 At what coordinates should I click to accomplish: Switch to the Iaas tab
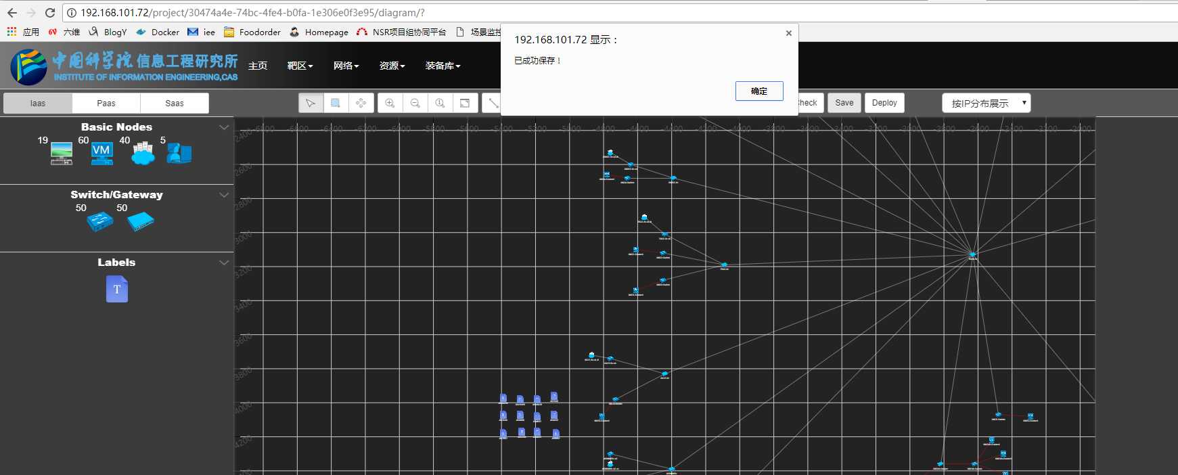click(x=38, y=103)
